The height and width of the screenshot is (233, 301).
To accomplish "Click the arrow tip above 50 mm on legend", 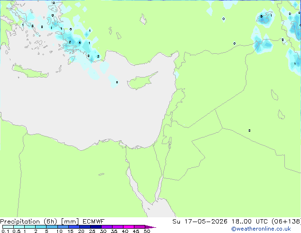I will coord(150,227).
